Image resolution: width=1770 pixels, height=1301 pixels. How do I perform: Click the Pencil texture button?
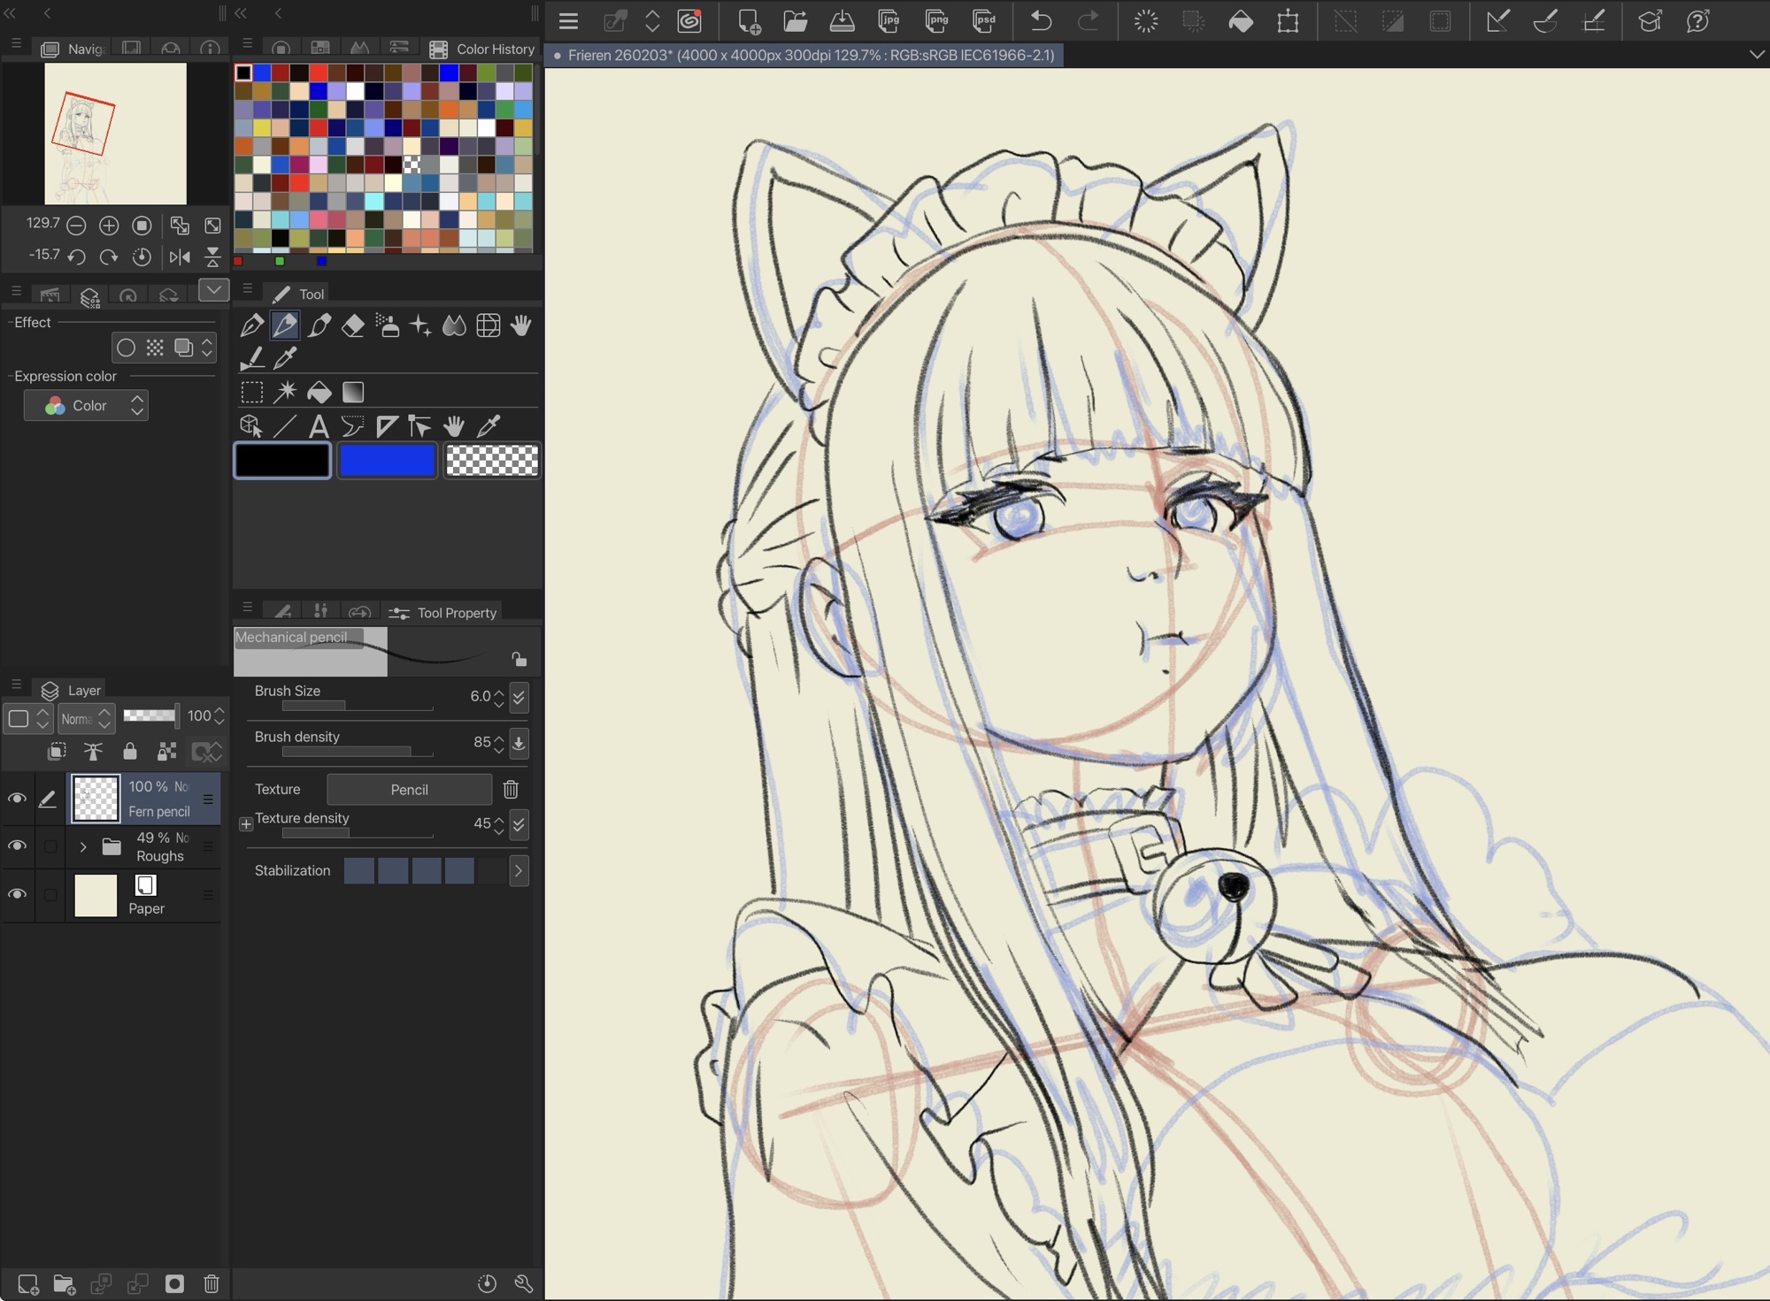click(x=409, y=789)
